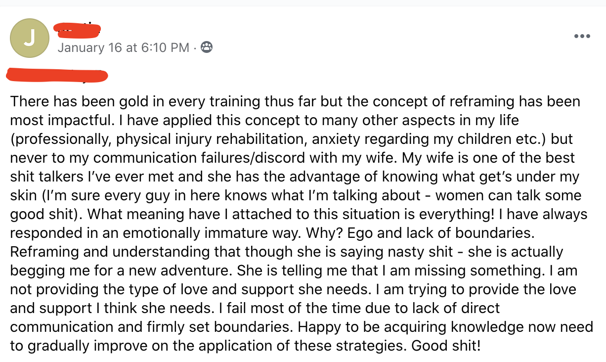Click the round "J" profile avatar
The height and width of the screenshot is (362, 606).
click(x=30, y=38)
